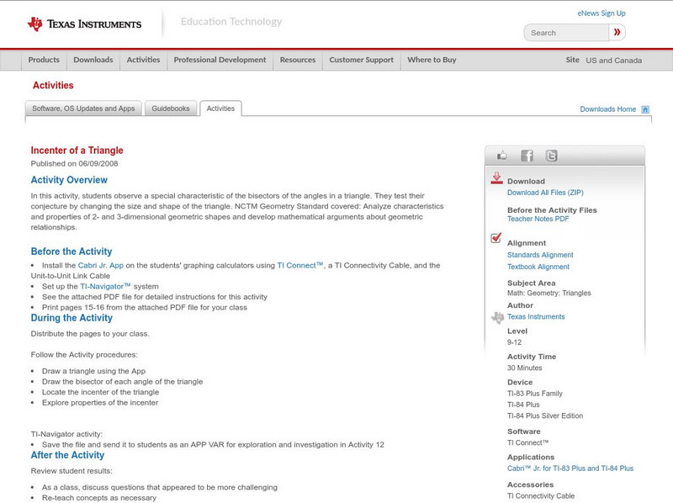
Task: Click the Incenter of a Triangle title
Action: coord(77,151)
